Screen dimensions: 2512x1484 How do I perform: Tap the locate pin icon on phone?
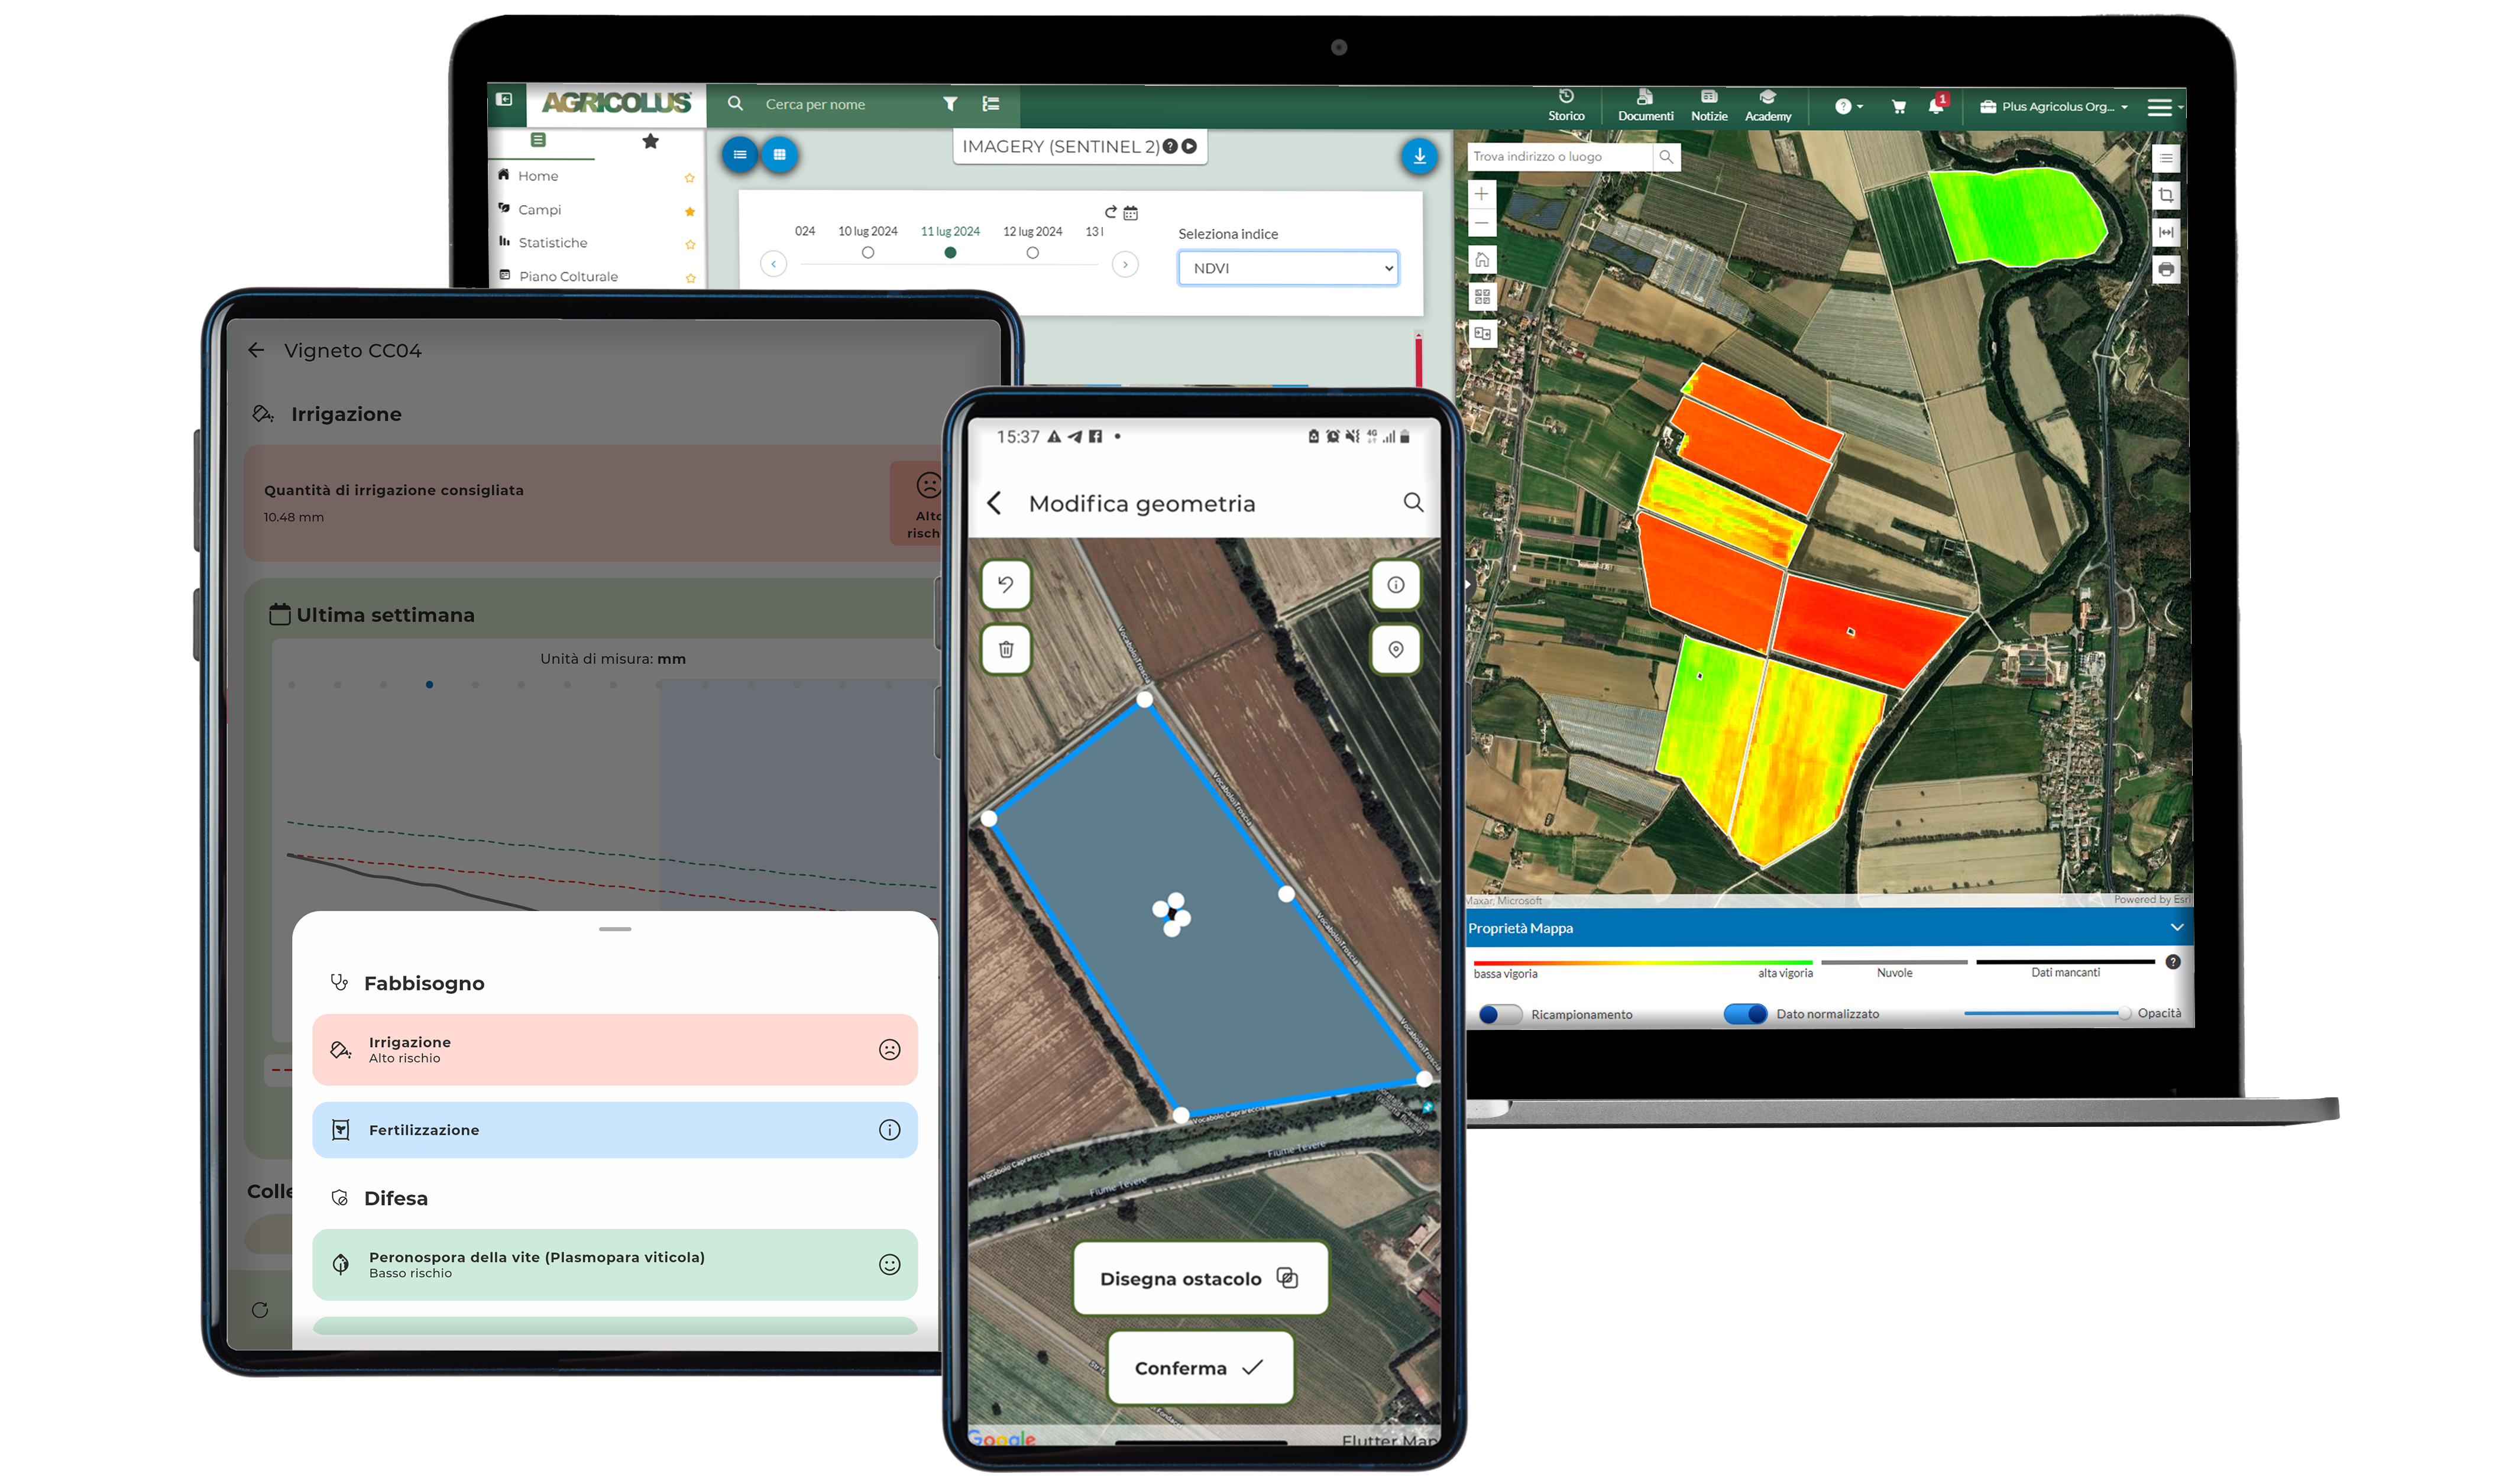point(1395,649)
